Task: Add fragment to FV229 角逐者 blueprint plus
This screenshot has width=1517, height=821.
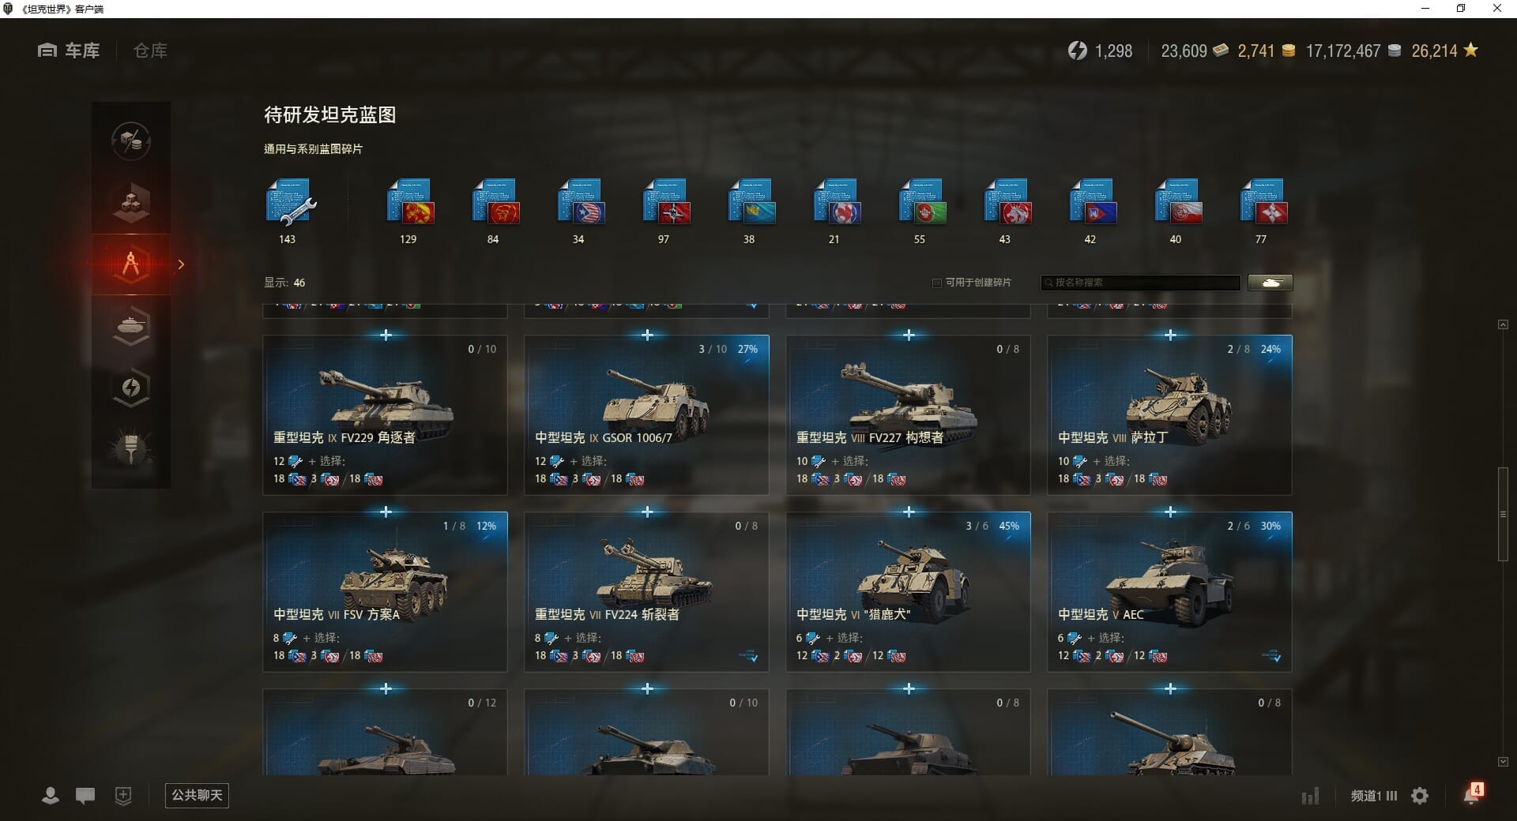Action: (386, 336)
